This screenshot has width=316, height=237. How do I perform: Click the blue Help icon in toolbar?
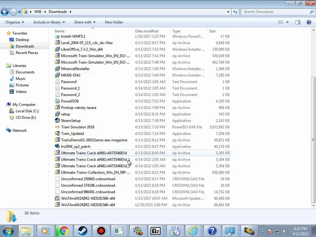click(309, 22)
